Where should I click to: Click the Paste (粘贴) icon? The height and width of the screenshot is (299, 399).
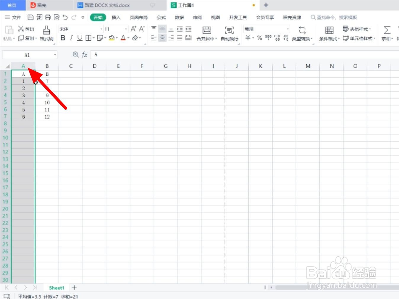[x=9, y=30]
